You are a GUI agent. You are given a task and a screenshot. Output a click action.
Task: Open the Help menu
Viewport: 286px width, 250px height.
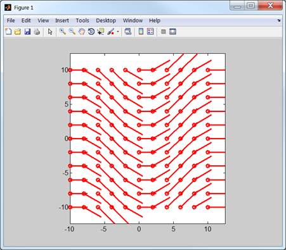tap(155, 20)
